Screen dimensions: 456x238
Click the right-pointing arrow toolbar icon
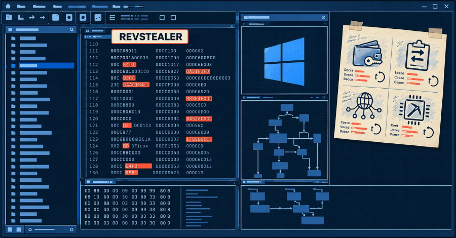tap(43, 18)
